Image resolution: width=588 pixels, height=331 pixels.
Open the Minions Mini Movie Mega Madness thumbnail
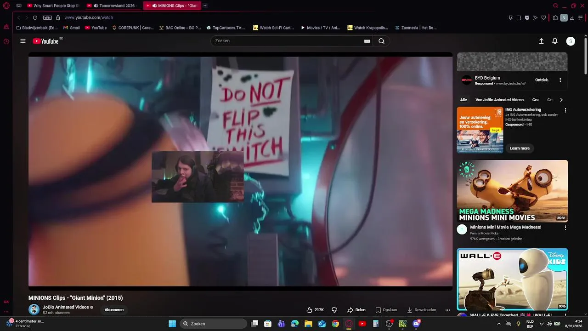click(x=512, y=191)
